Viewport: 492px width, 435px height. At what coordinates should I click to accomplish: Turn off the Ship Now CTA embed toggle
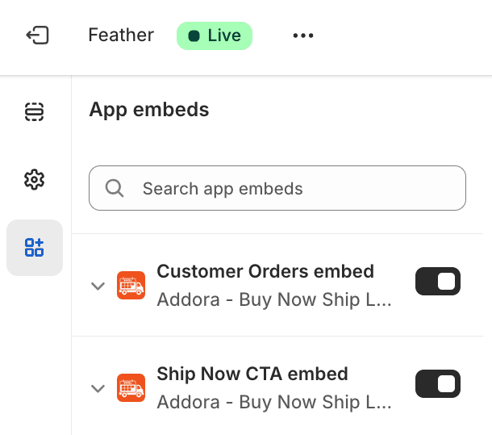pyautogui.click(x=437, y=384)
